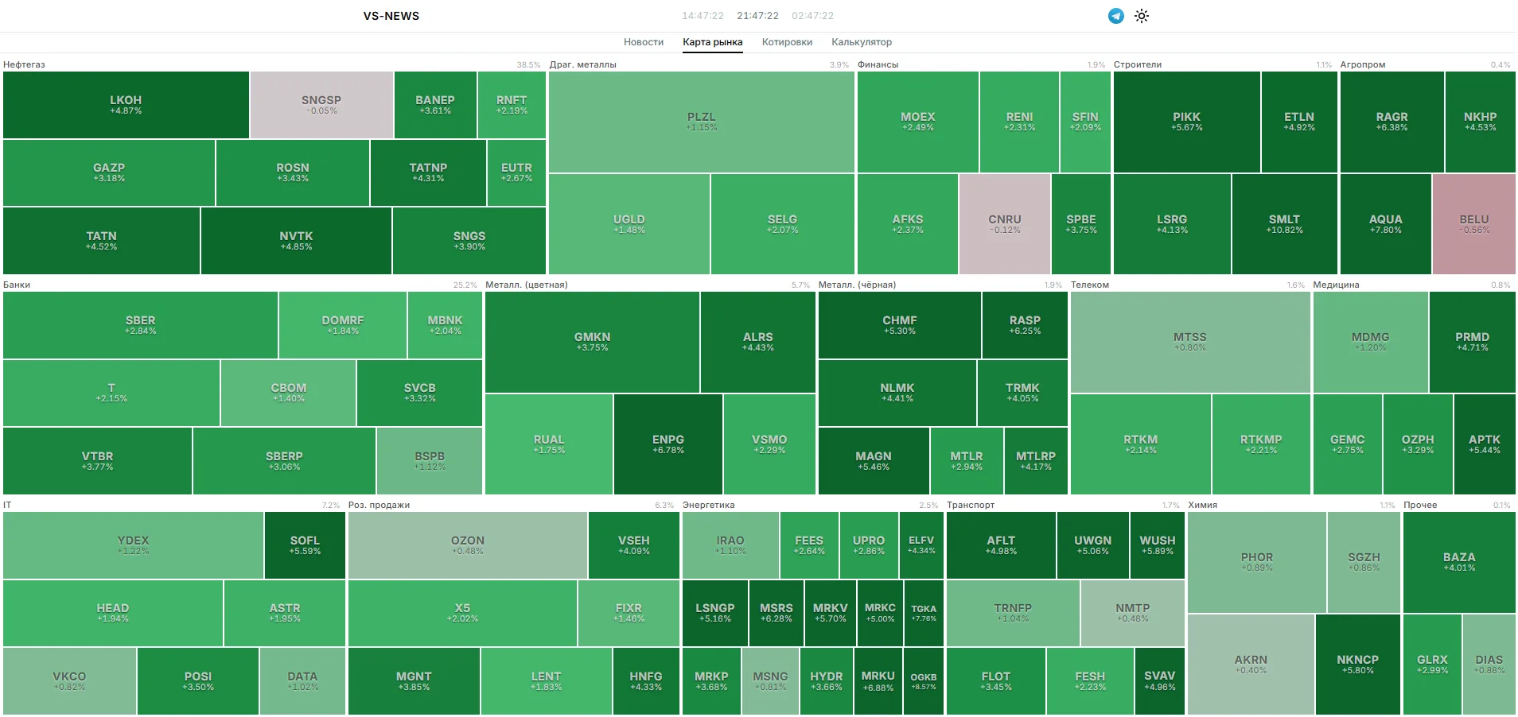Open the NVTK +4.85% tile
Image resolution: width=1518 pixels, height=717 pixels.
pyautogui.click(x=296, y=241)
